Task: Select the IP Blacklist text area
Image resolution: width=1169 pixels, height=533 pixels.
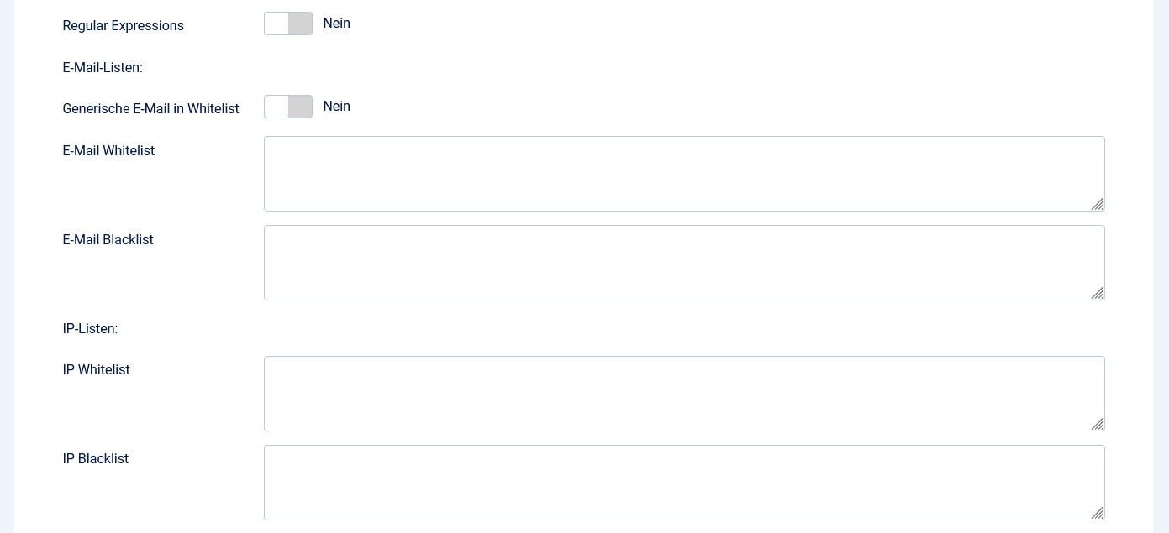Action: point(683,483)
